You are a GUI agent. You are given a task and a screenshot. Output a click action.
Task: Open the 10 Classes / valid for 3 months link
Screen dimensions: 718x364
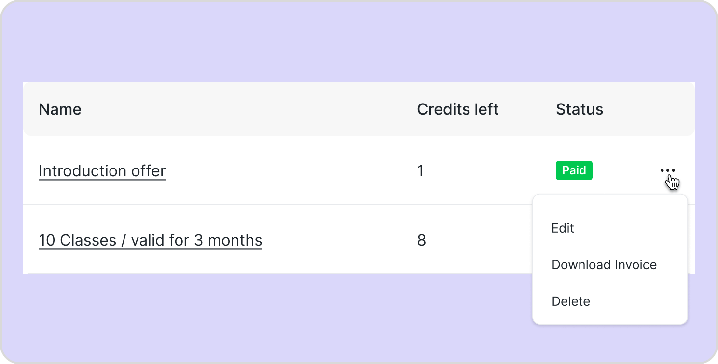click(151, 240)
